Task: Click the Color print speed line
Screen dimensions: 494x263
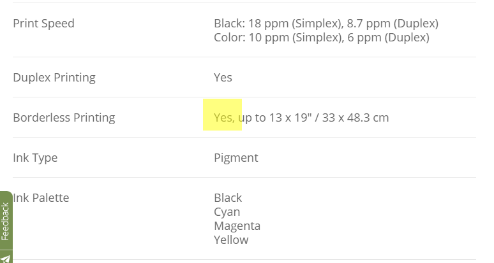Action: click(x=322, y=38)
